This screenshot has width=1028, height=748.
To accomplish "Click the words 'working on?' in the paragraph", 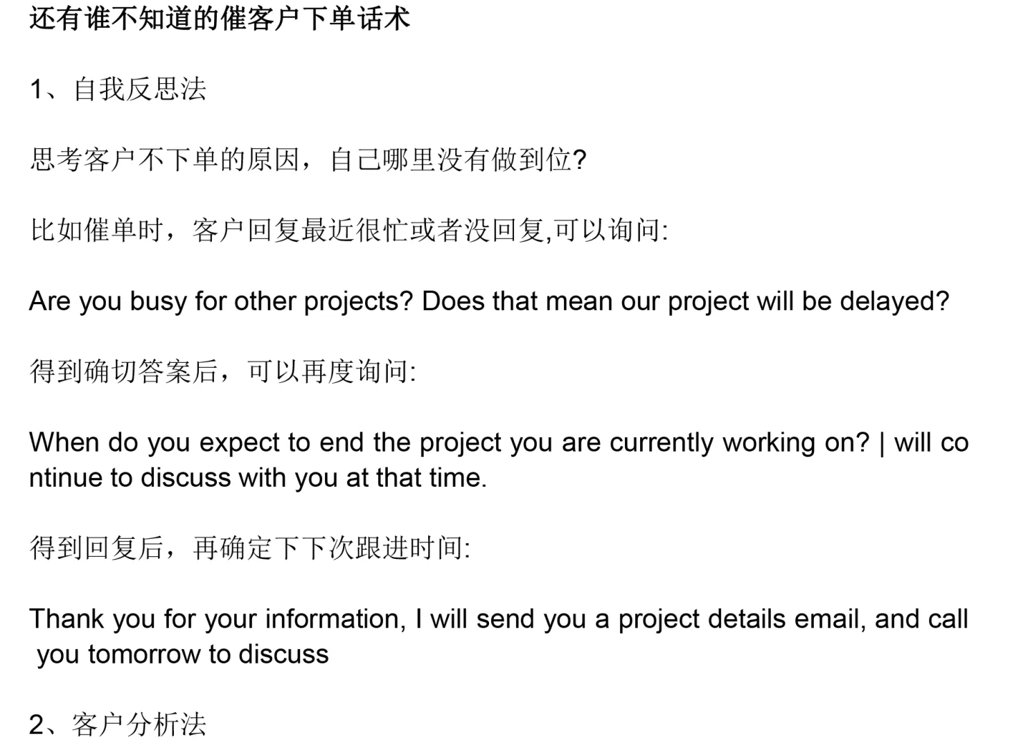I will [796, 443].
